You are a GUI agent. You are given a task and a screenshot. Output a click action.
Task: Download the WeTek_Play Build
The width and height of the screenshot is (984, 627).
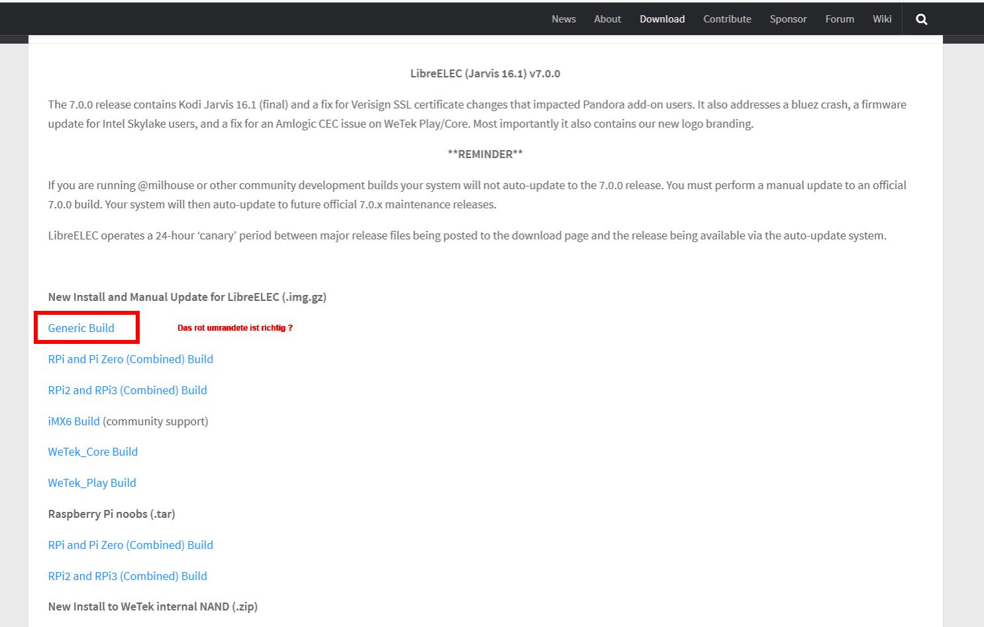[x=92, y=483]
